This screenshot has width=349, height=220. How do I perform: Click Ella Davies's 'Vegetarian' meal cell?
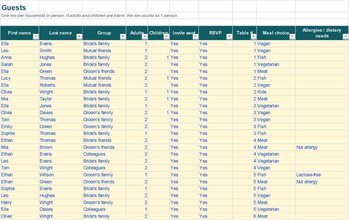pyautogui.click(x=276, y=210)
